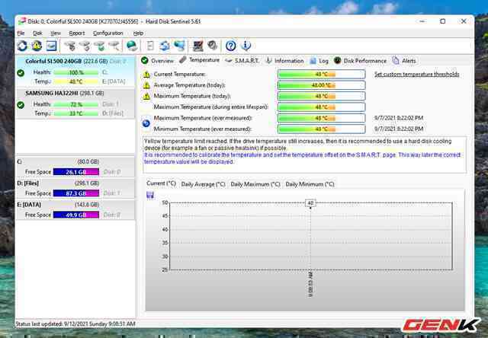The height and width of the screenshot is (338, 488).
Task: Open the Report menu
Action: point(76,33)
